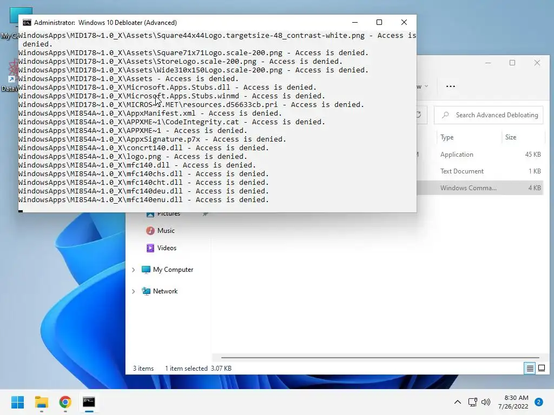
Task: Click the console line mentioning AppxManifest.xml
Action: coord(150,113)
